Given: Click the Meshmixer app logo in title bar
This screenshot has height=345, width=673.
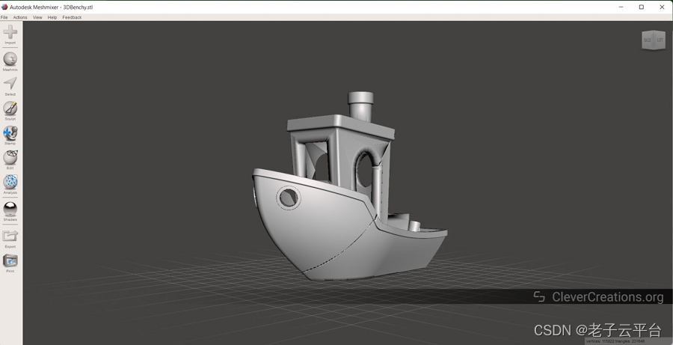Looking at the screenshot, I should (x=4, y=7).
